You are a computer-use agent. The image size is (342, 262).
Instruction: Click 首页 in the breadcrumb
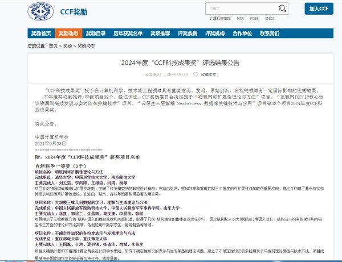pos(53,46)
